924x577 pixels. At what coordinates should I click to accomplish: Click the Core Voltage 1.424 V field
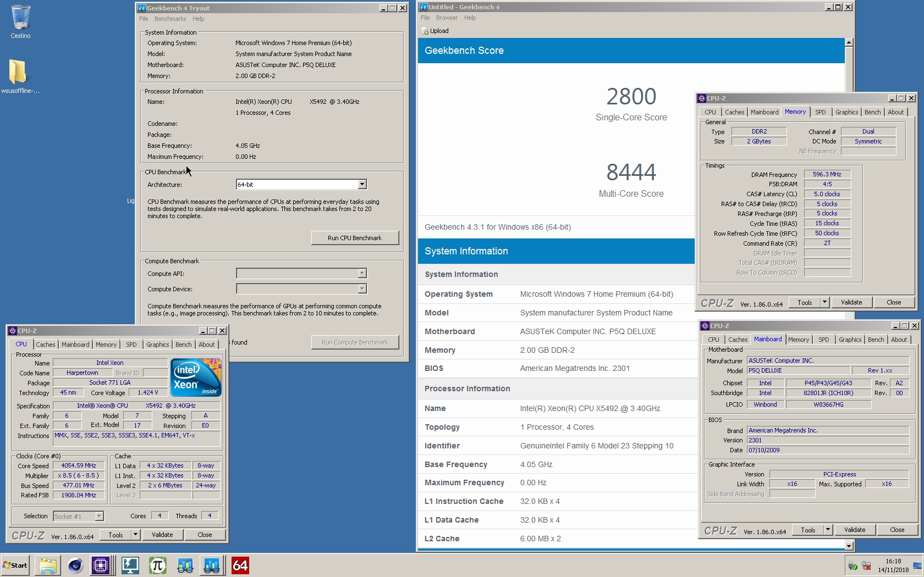point(148,392)
